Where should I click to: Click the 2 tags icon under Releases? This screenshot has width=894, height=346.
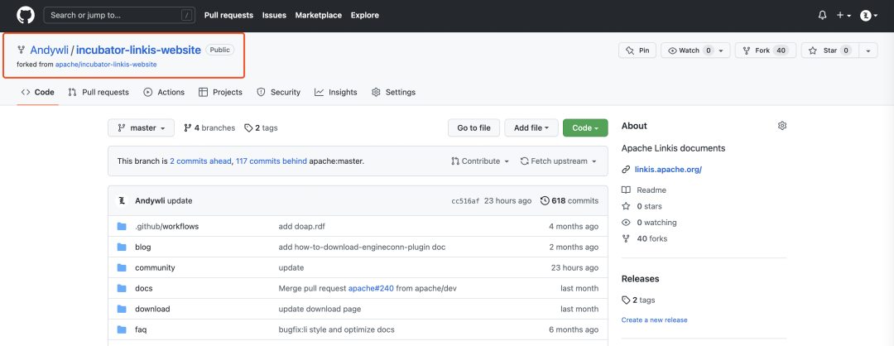[626, 300]
